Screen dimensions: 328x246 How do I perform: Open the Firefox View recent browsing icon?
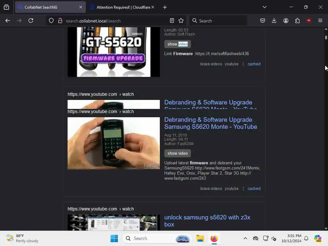6,7
